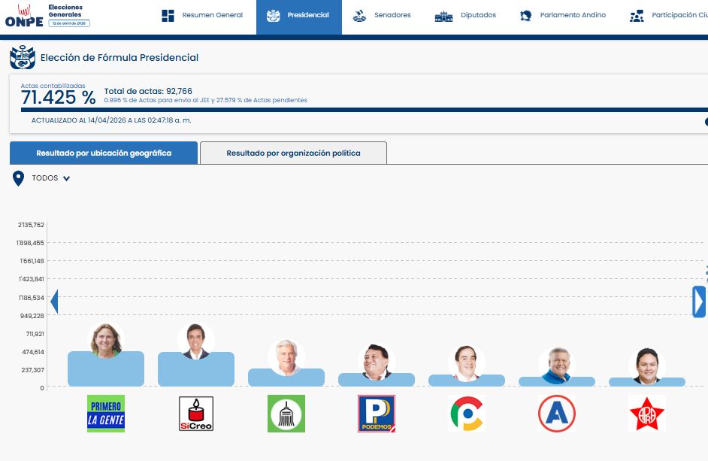
Task: Go to the Diputados tab
Action: point(465,15)
